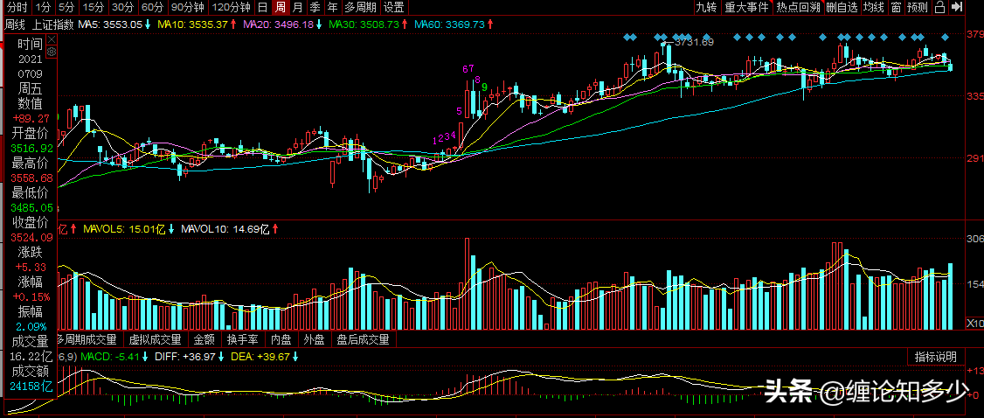Toggle 热点回溯 hotspot review
984x418 pixels.
click(x=798, y=8)
